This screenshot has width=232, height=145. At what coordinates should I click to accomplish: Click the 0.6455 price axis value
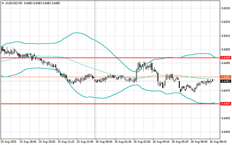tap(226, 118)
